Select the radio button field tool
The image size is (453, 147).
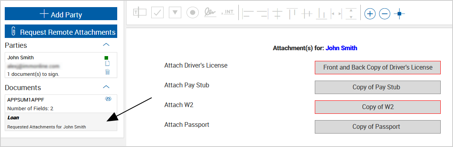click(x=193, y=13)
